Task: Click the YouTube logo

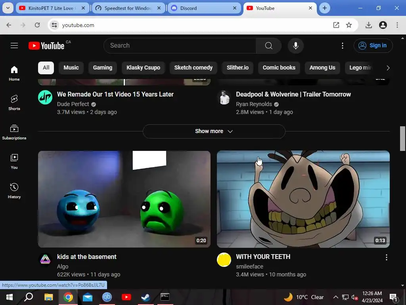Action: [46, 46]
